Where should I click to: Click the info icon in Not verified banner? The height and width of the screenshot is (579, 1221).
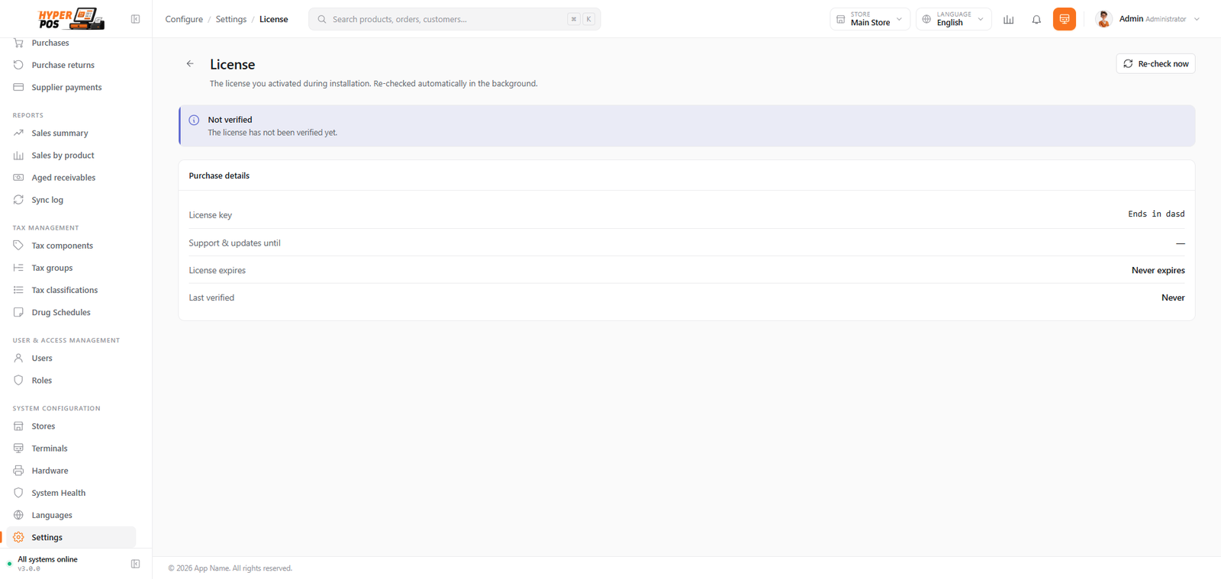194,120
